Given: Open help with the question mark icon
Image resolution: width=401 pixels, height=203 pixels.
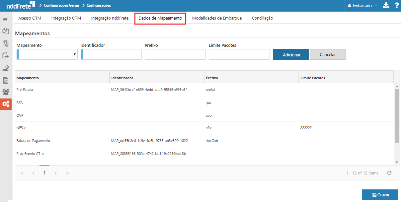Looking at the screenshot, I should point(396,6).
